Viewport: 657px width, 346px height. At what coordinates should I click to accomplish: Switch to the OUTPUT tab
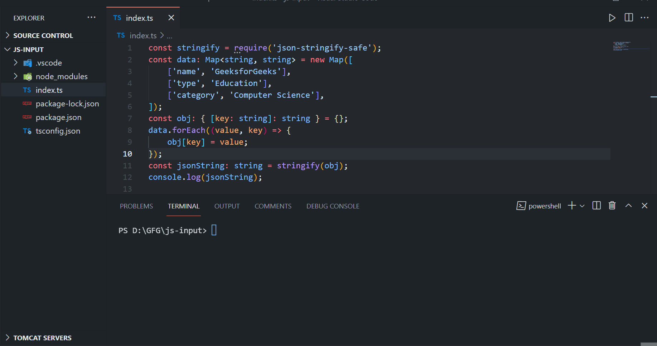[227, 206]
